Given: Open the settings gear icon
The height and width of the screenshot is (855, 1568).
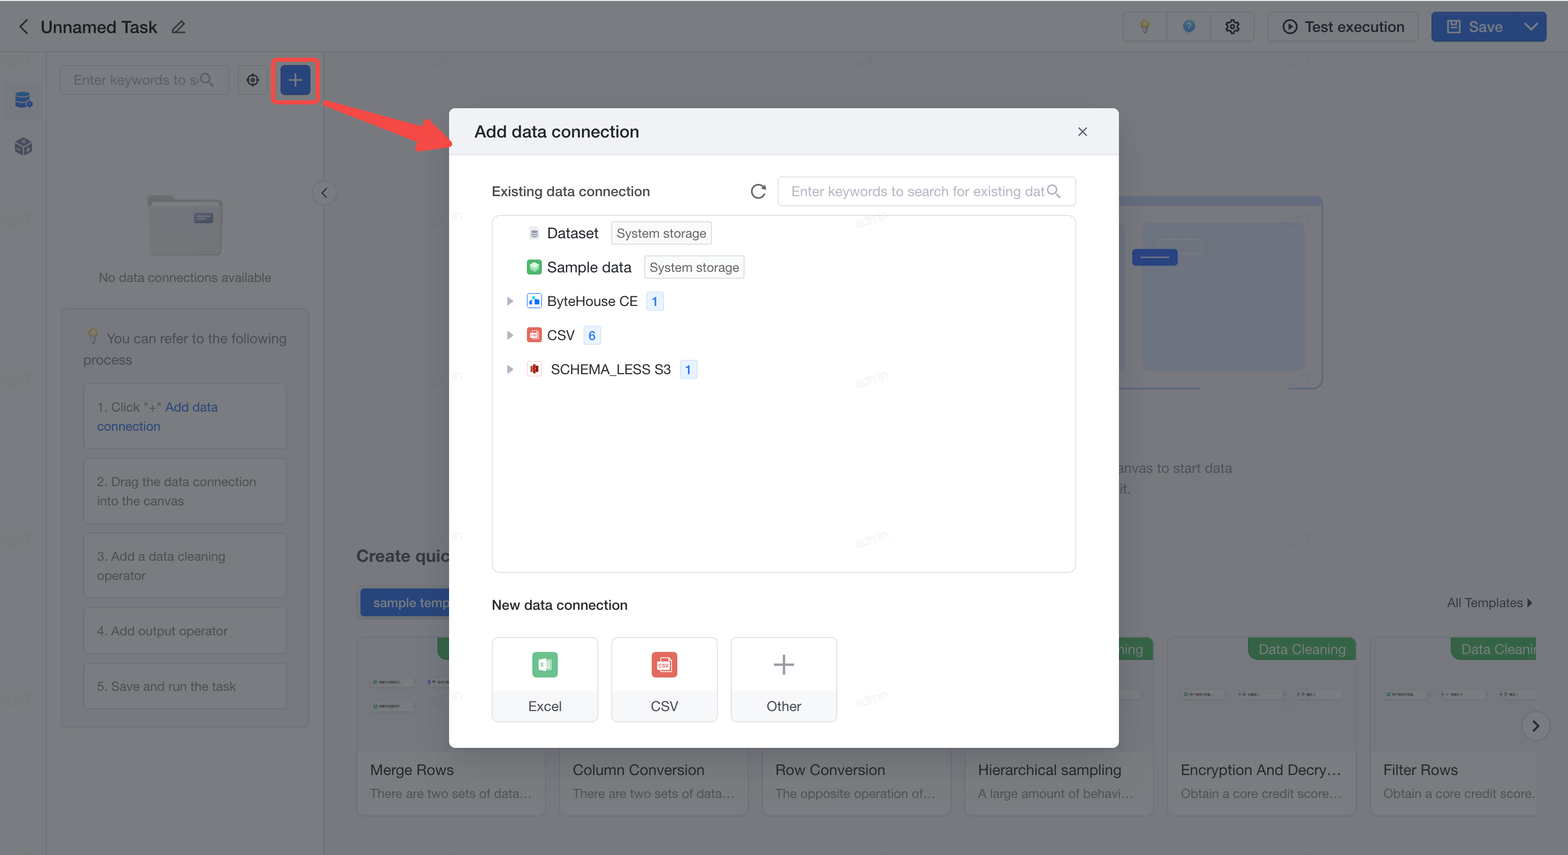Looking at the screenshot, I should pos(1232,27).
